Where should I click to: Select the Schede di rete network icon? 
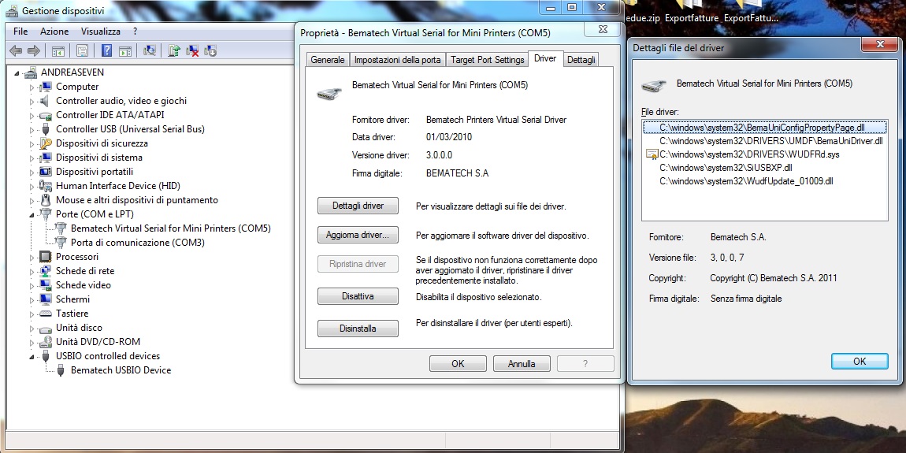(x=46, y=271)
